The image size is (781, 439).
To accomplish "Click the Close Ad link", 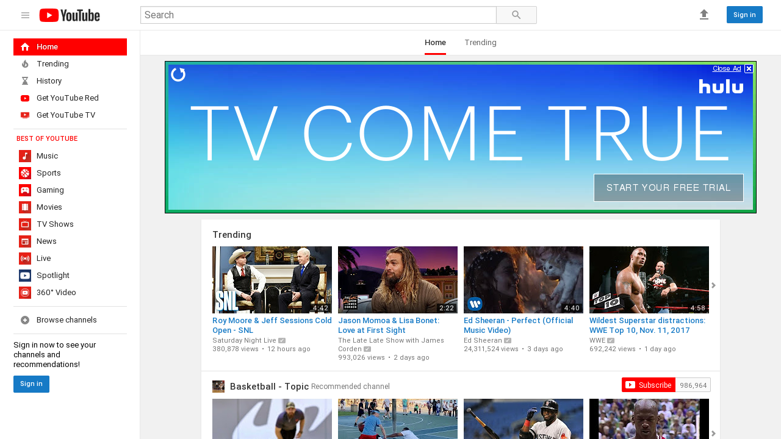I will (x=727, y=68).
